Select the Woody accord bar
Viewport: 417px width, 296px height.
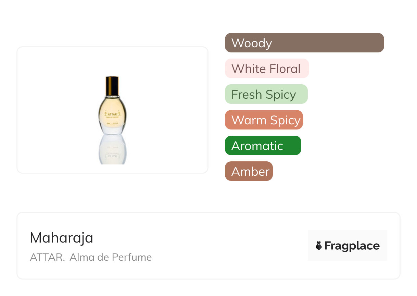(x=304, y=43)
